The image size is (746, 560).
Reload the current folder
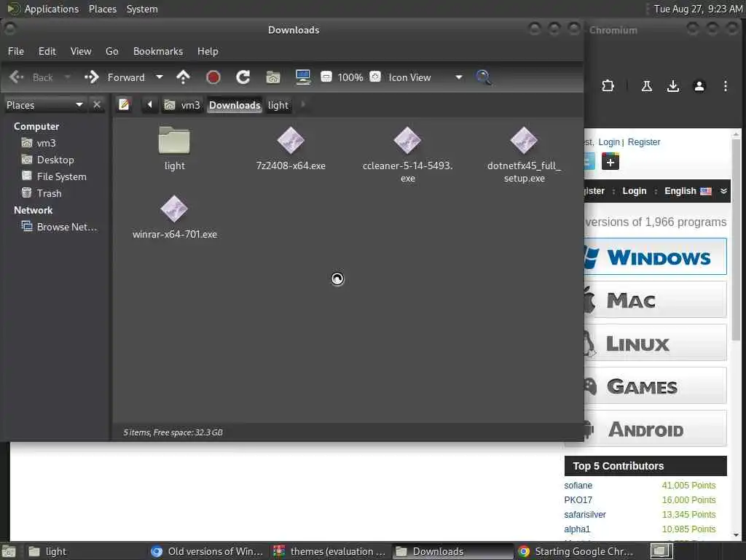coord(243,77)
